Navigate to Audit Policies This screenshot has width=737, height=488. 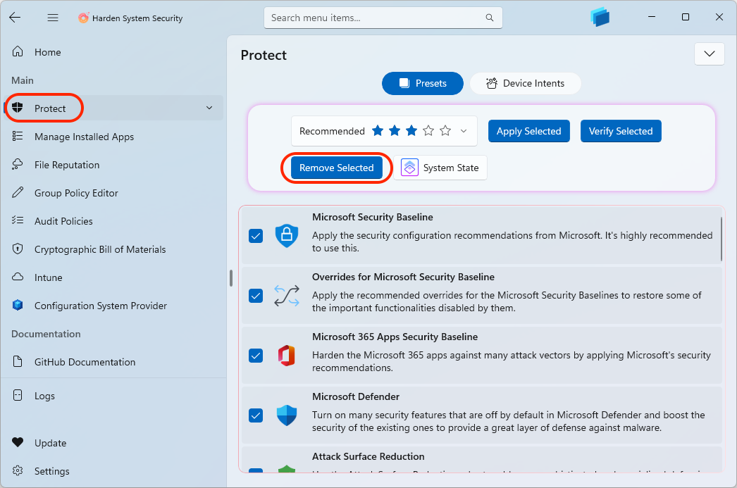[113, 220]
